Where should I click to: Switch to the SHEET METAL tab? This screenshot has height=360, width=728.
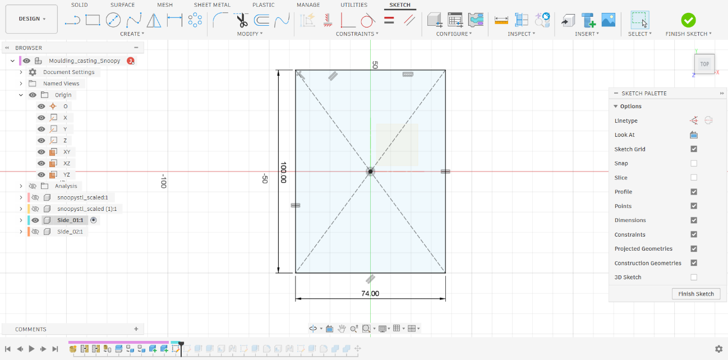212,5
